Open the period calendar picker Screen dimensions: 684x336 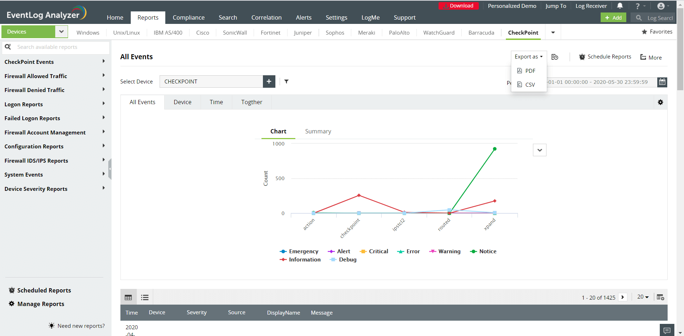pyautogui.click(x=662, y=82)
